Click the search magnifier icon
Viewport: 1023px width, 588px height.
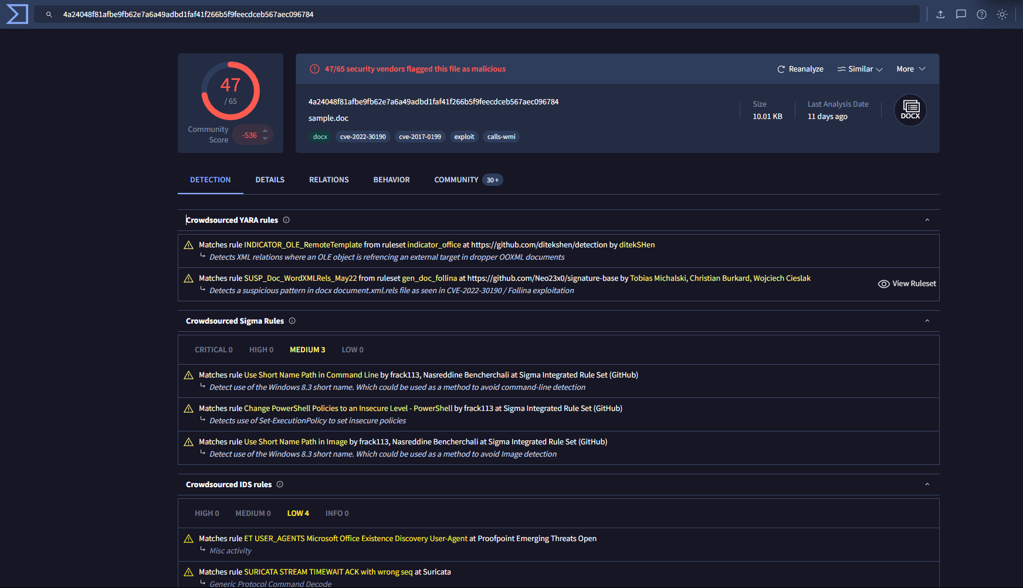49,15
